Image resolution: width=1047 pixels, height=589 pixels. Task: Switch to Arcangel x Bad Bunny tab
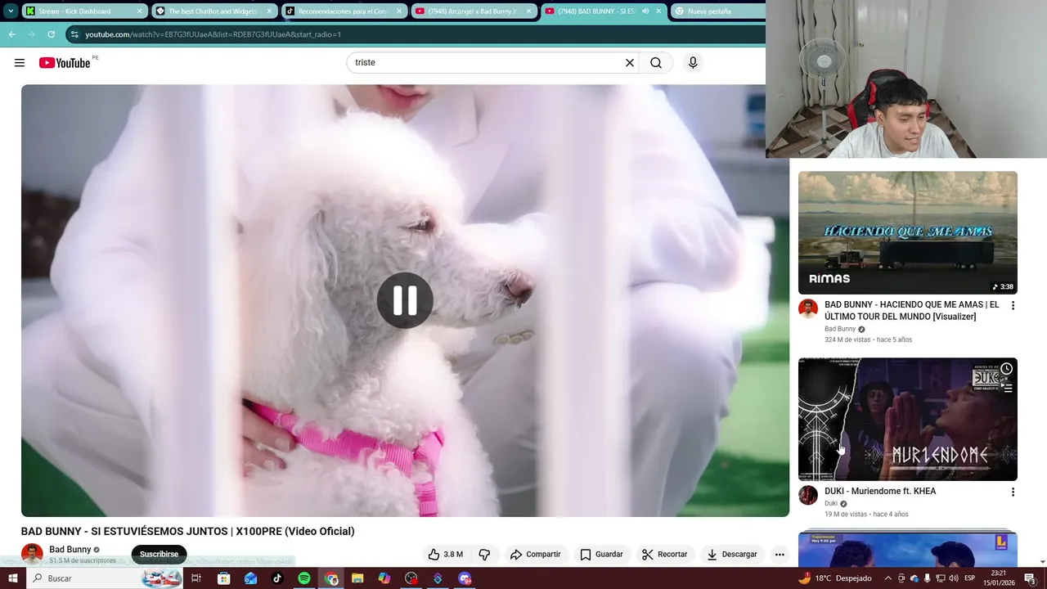[x=473, y=11]
